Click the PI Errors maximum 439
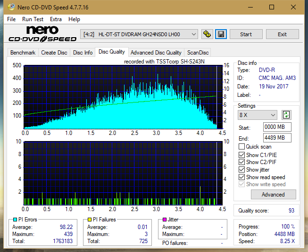Viewport: 308px width, 252px height. pyautogui.click(x=68, y=234)
